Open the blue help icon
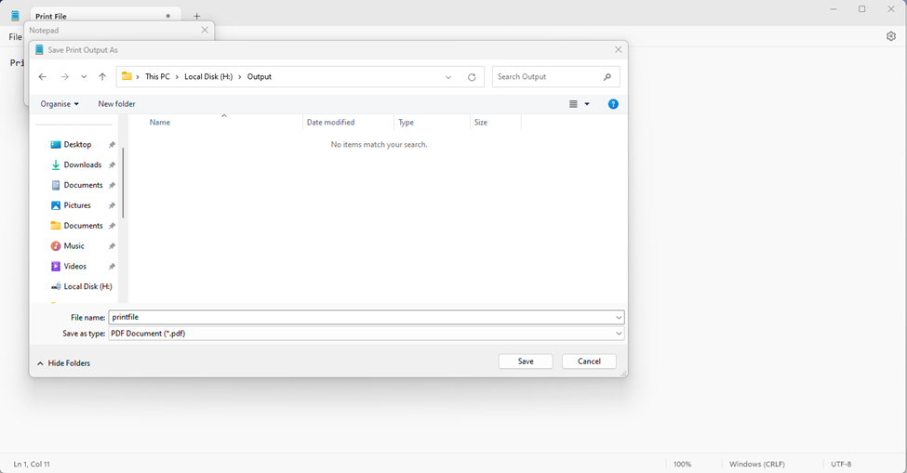The height and width of the screenshot is (473, 907). coord(613,104)
